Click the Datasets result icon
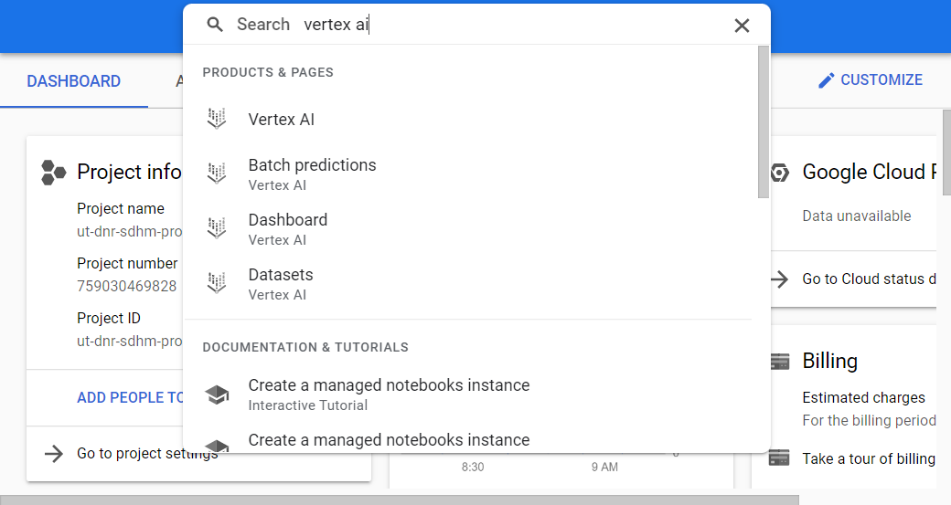The image size is (951, 505). click(216, 283)
